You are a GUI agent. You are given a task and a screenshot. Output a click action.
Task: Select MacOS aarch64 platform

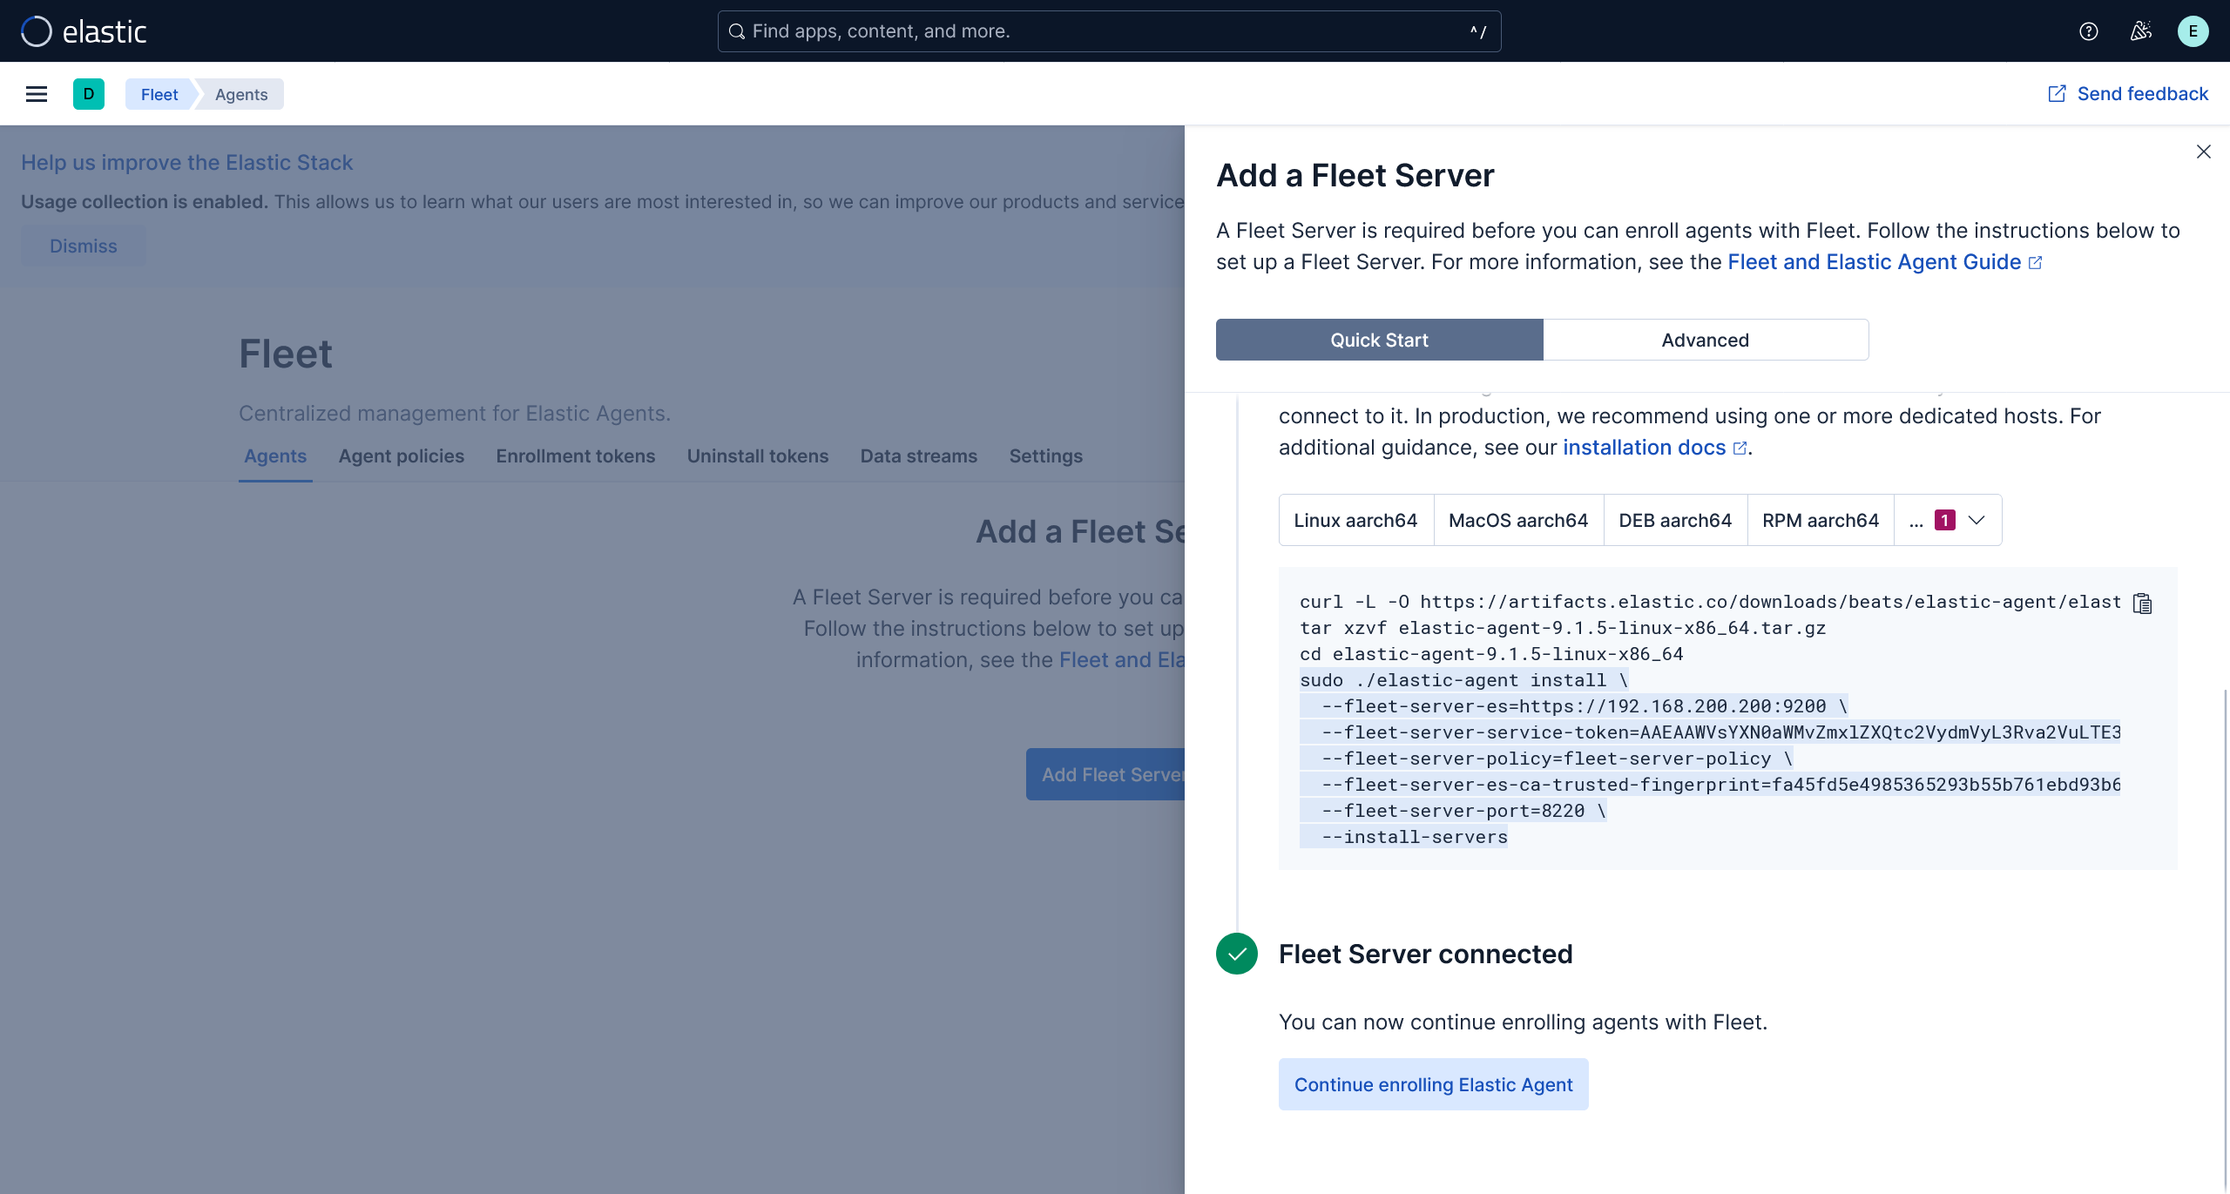(1517, 520)
